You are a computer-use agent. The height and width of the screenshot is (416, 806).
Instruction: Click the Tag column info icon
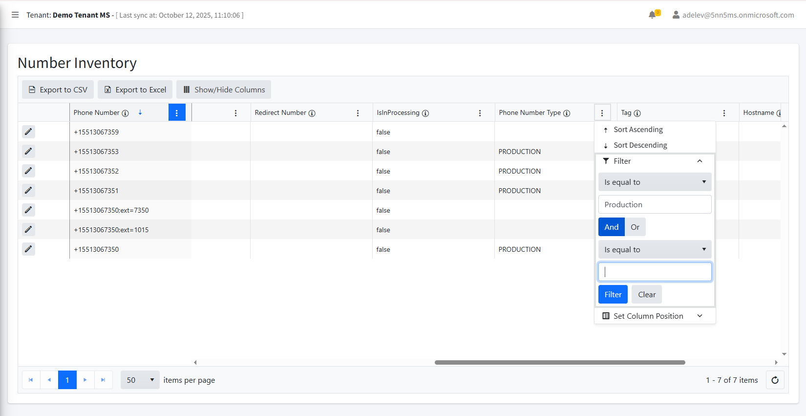[637, 113]
